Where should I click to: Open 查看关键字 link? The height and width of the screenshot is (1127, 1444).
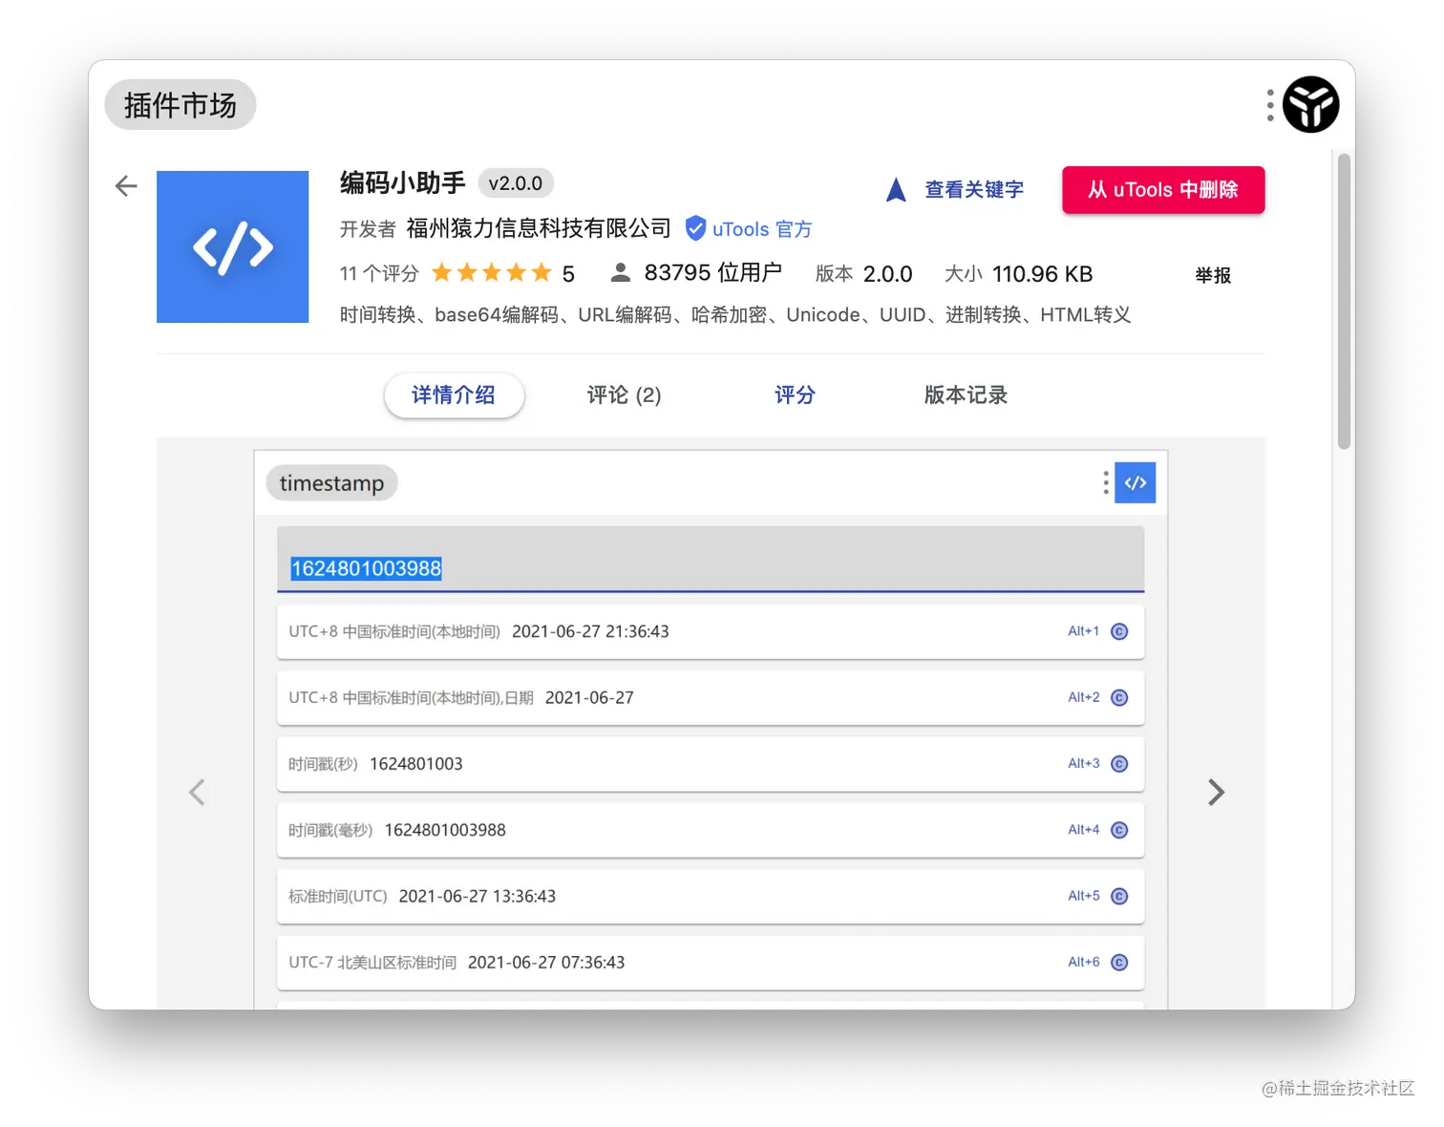tap(974, 189)
